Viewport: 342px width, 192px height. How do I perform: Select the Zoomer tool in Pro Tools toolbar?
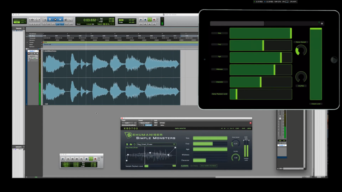tap(45, 19)
